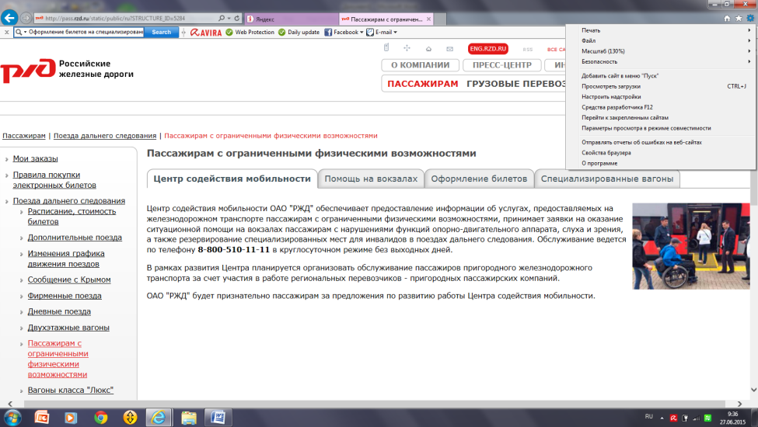Click the blue Search button

coord(162,33)
